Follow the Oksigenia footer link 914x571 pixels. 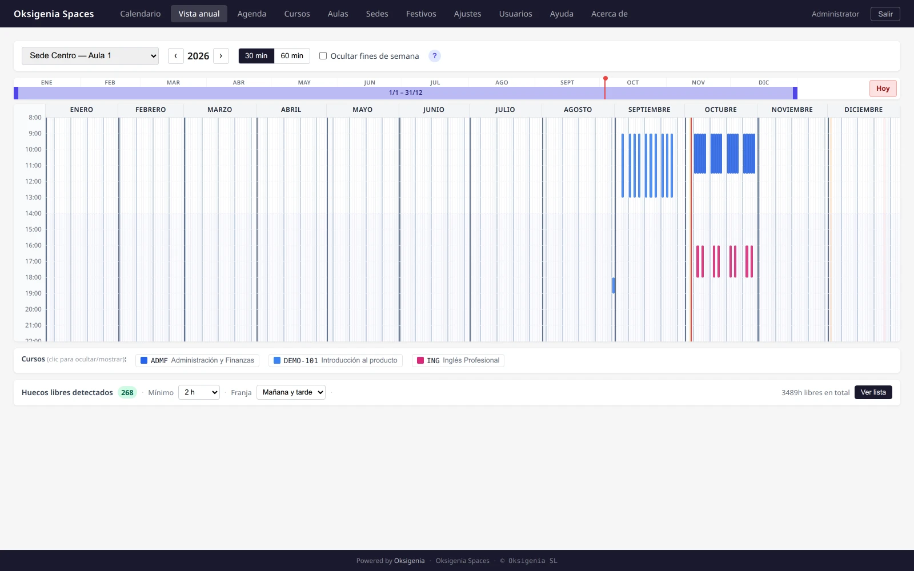pyautogui.click(x=410, y=561)
